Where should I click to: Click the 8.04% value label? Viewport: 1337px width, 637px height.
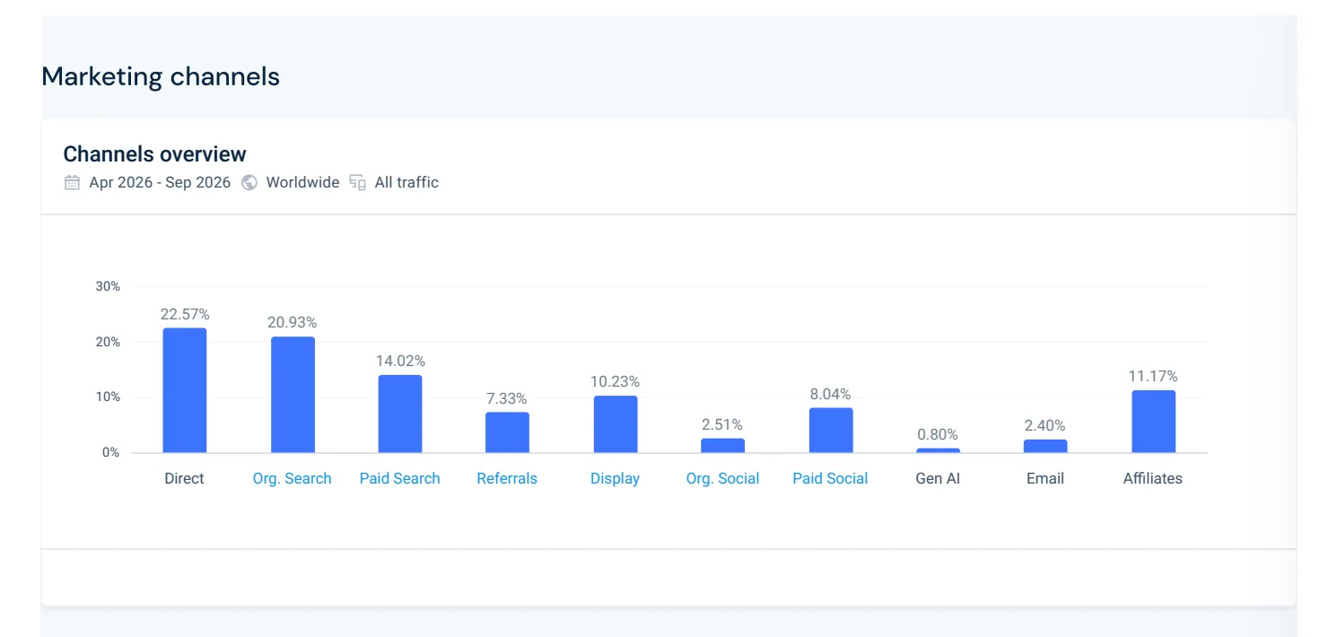(x=830, y=394)
